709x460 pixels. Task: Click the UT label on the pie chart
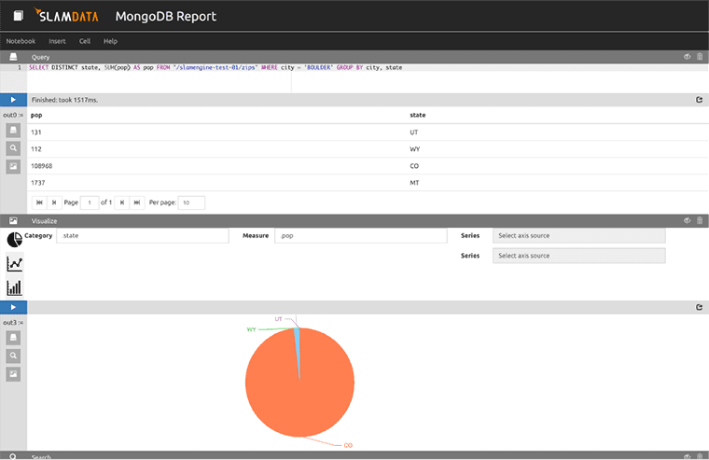coord(279,319)
